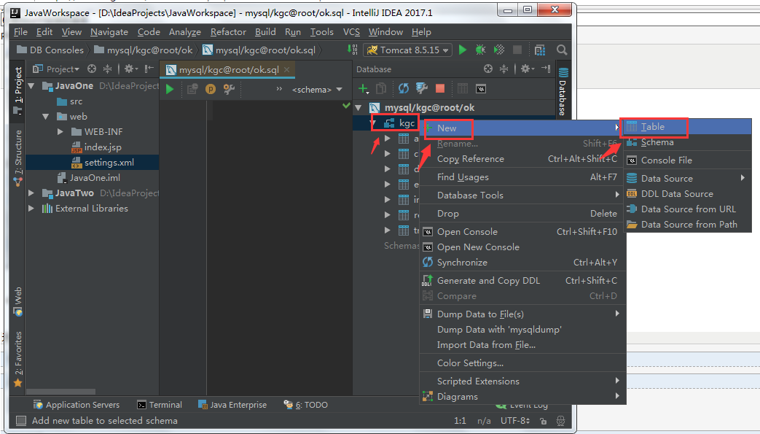The image size is (760, 434).
Task: Open Data Source Properties wrench icon
Action: pos(422,88)
